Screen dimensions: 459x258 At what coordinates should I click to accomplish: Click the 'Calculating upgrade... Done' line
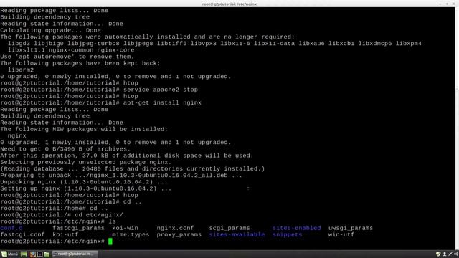(x=50, y=30)
